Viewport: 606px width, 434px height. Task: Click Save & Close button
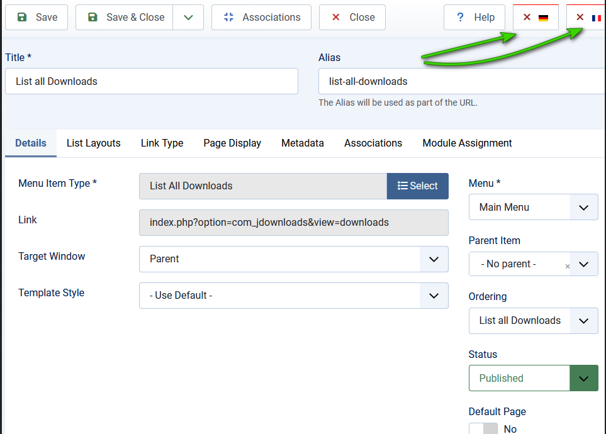(x=125, y=18)
